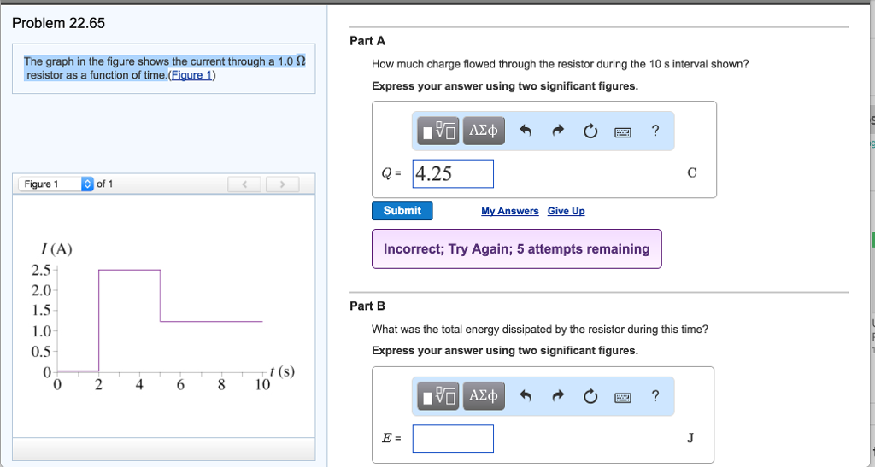The width and height of the screenshot is (875, 467).
Task: Open keyboard shortcuts icon in Part A toolbar
Action: click(623, 132)
